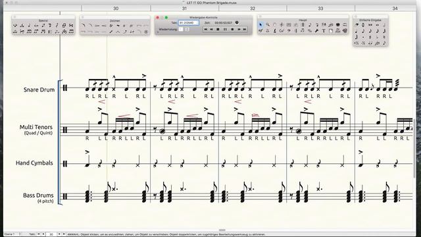This screenshot has width=421, height=237.
Task: Select the Expression (mf) tool
Action: pyautogui.click(x=260, y=31)
